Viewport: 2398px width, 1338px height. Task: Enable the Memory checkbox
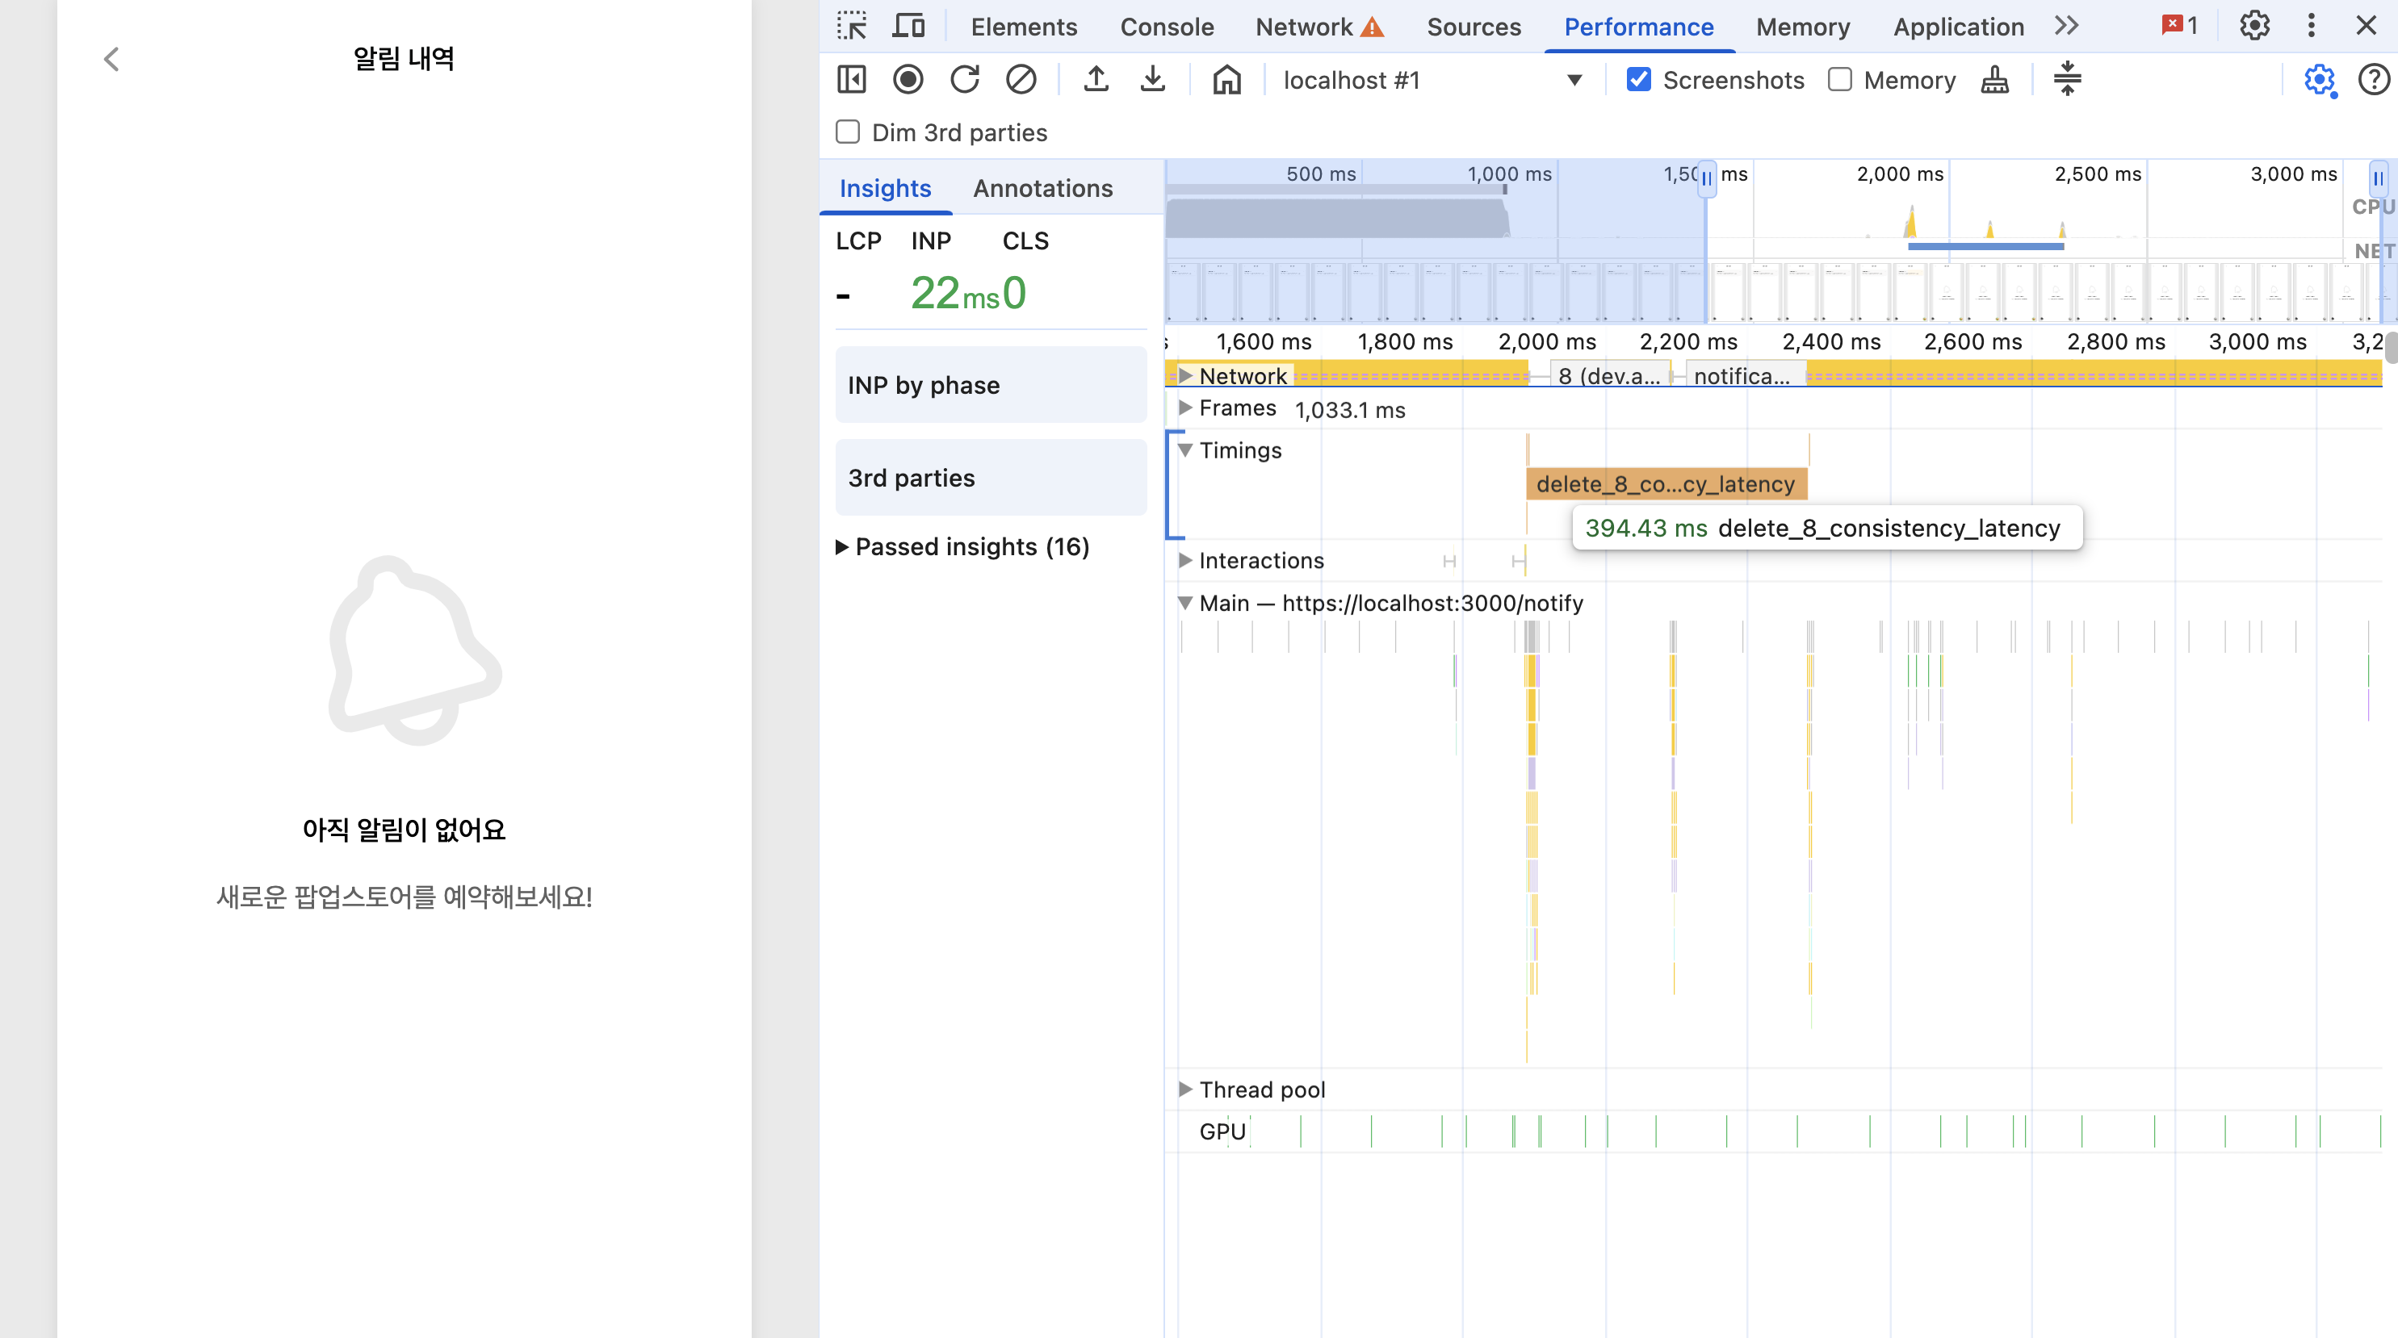1839,80
